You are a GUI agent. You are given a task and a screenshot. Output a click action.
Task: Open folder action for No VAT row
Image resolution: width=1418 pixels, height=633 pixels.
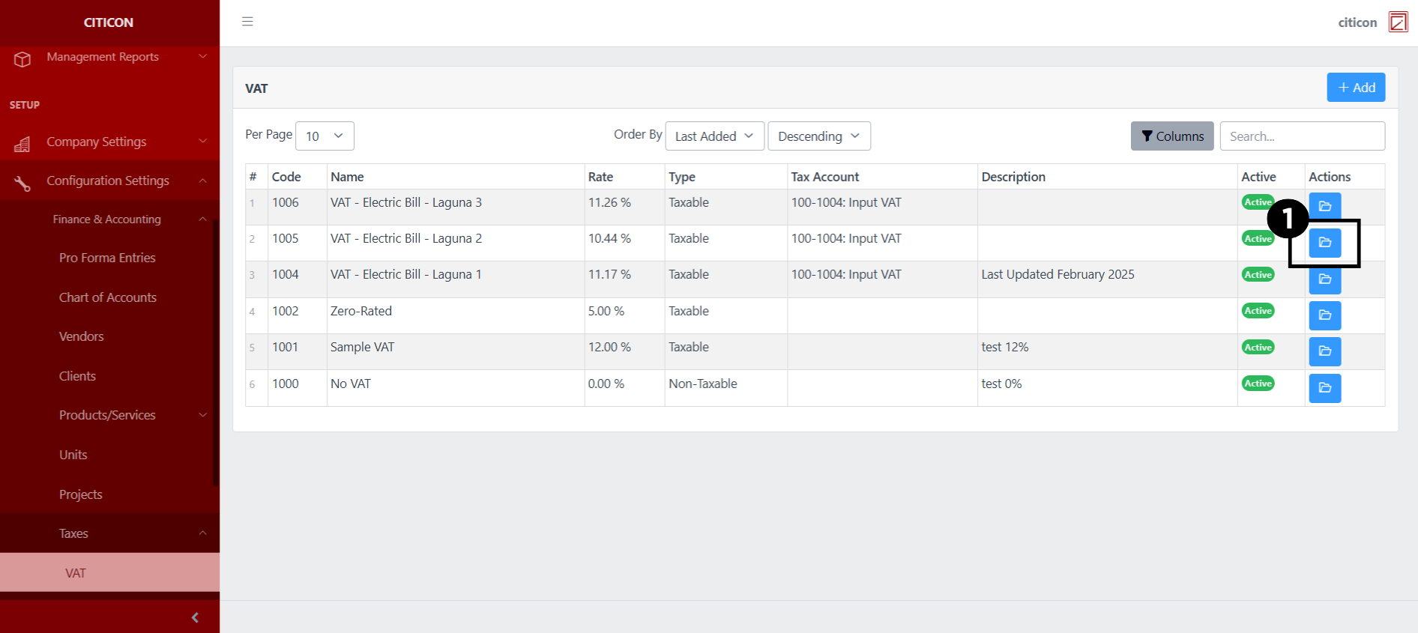pyautogui.click(x=1324, y=388)
